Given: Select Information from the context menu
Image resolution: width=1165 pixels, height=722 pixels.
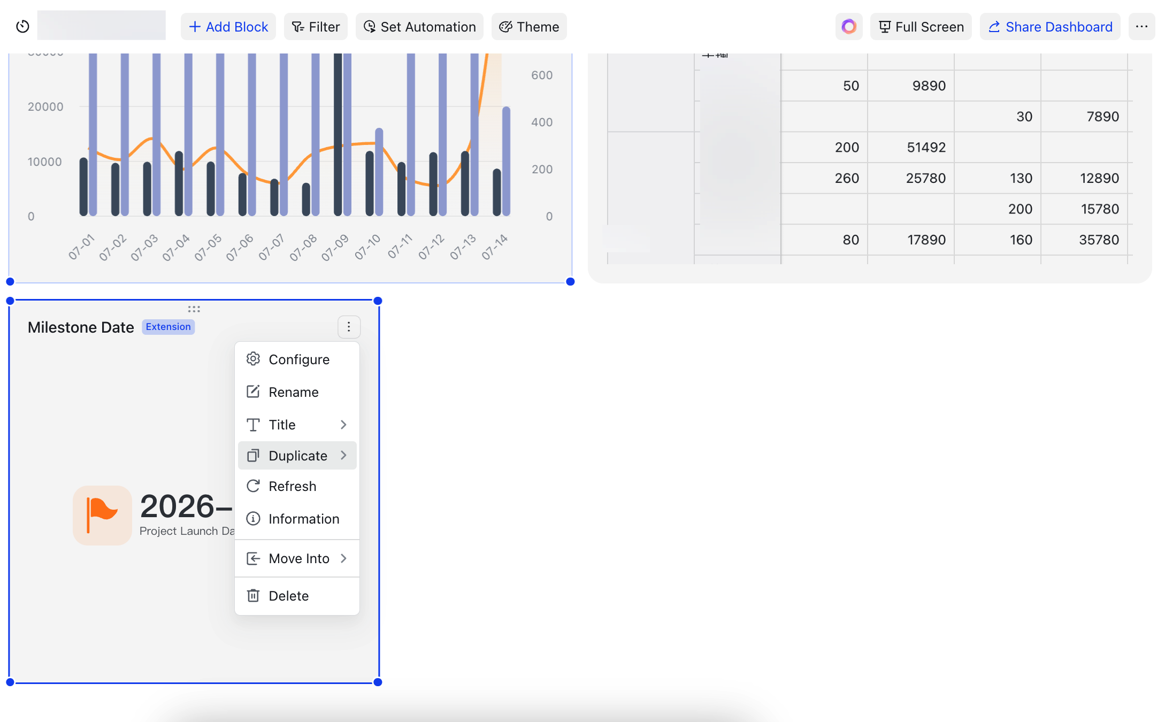Looking at the screenshot, I should coord(297,519).
